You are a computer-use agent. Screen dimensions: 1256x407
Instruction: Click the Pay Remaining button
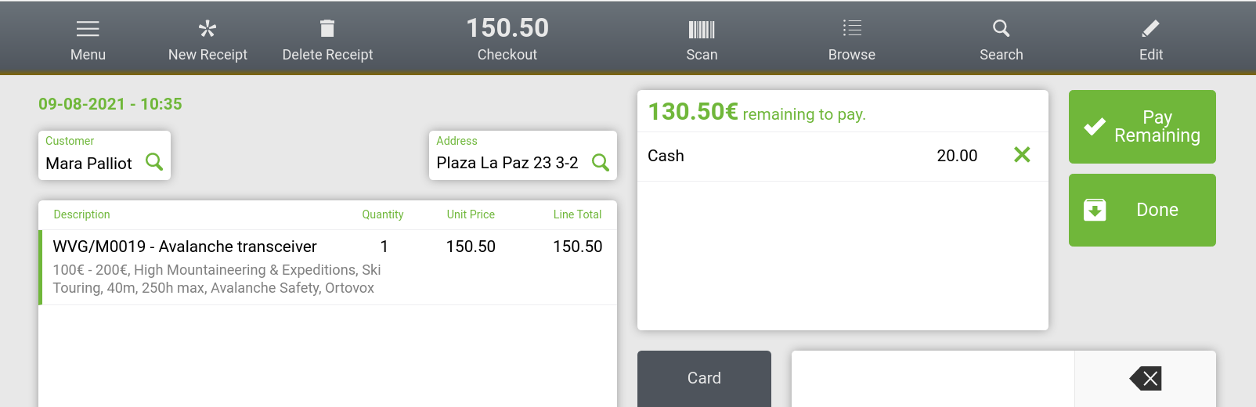point(1142,127)
